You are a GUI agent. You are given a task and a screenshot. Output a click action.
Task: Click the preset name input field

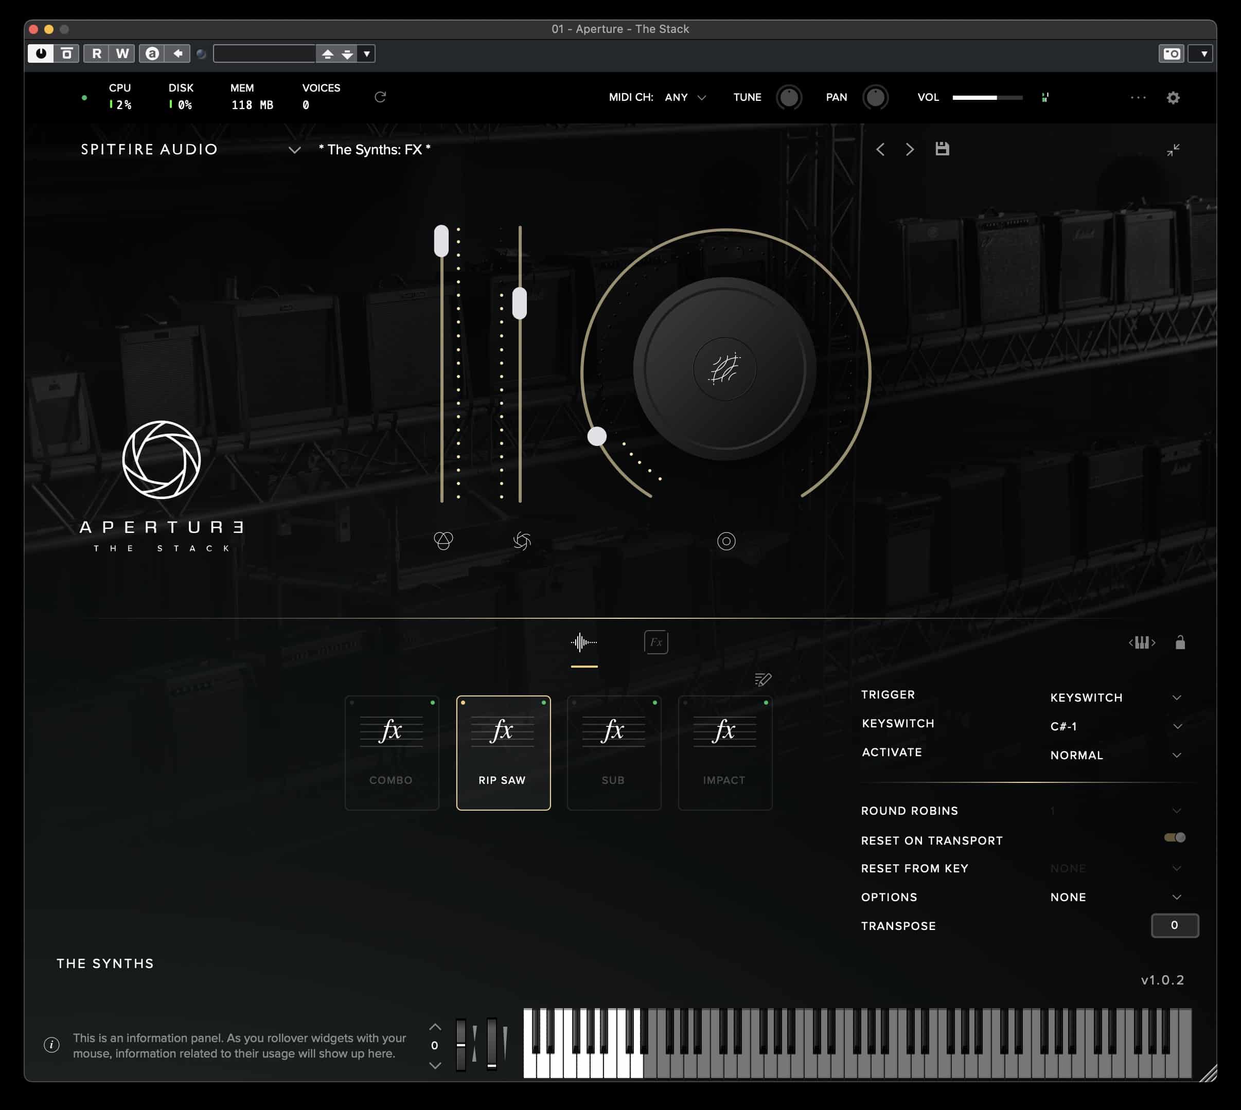click(264, 53)
